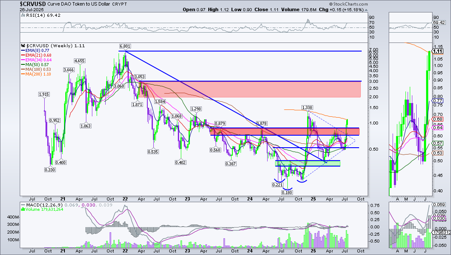Click the Low 0.90 value

(x=241, y=9)
